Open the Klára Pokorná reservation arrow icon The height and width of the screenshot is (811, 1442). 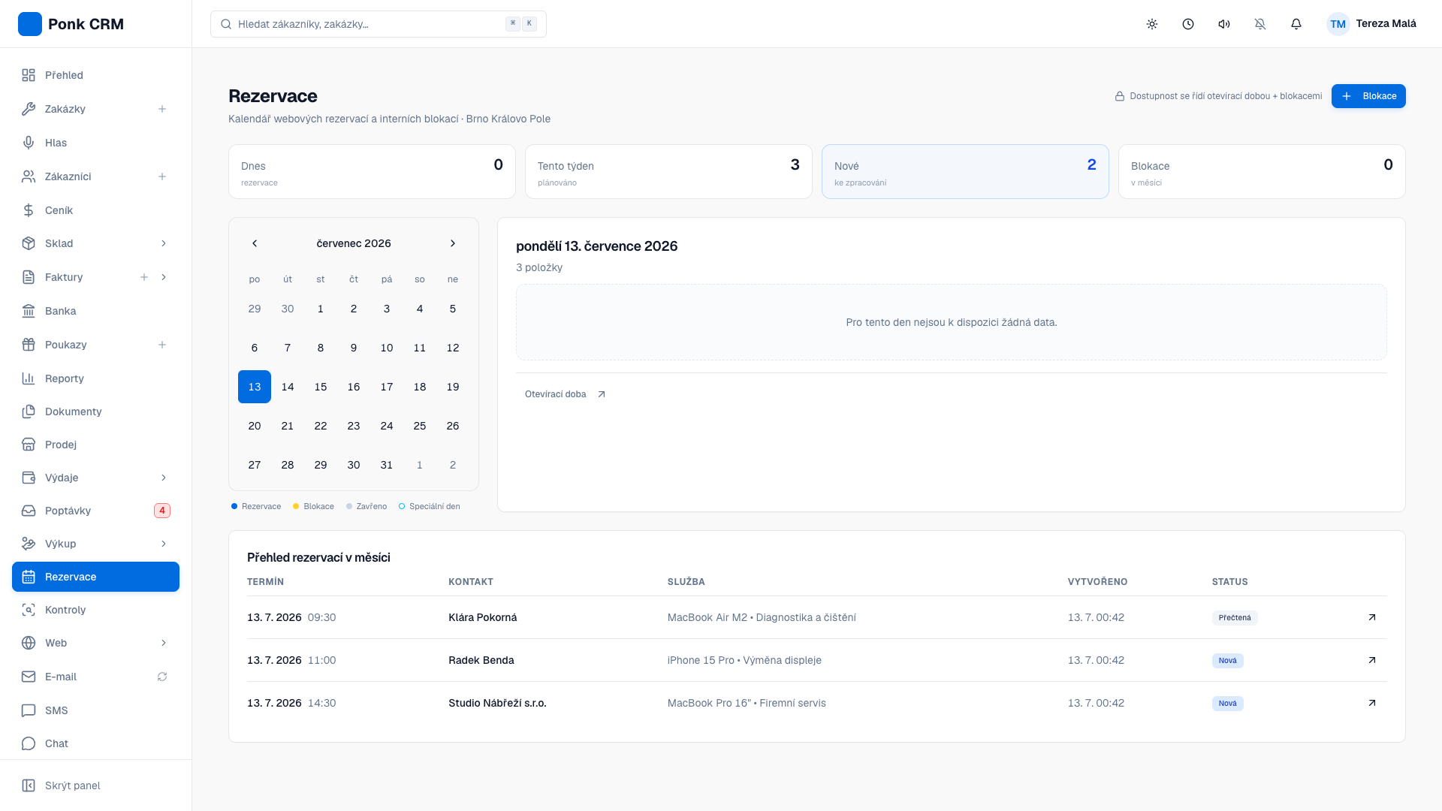[x=1372, y=617]
